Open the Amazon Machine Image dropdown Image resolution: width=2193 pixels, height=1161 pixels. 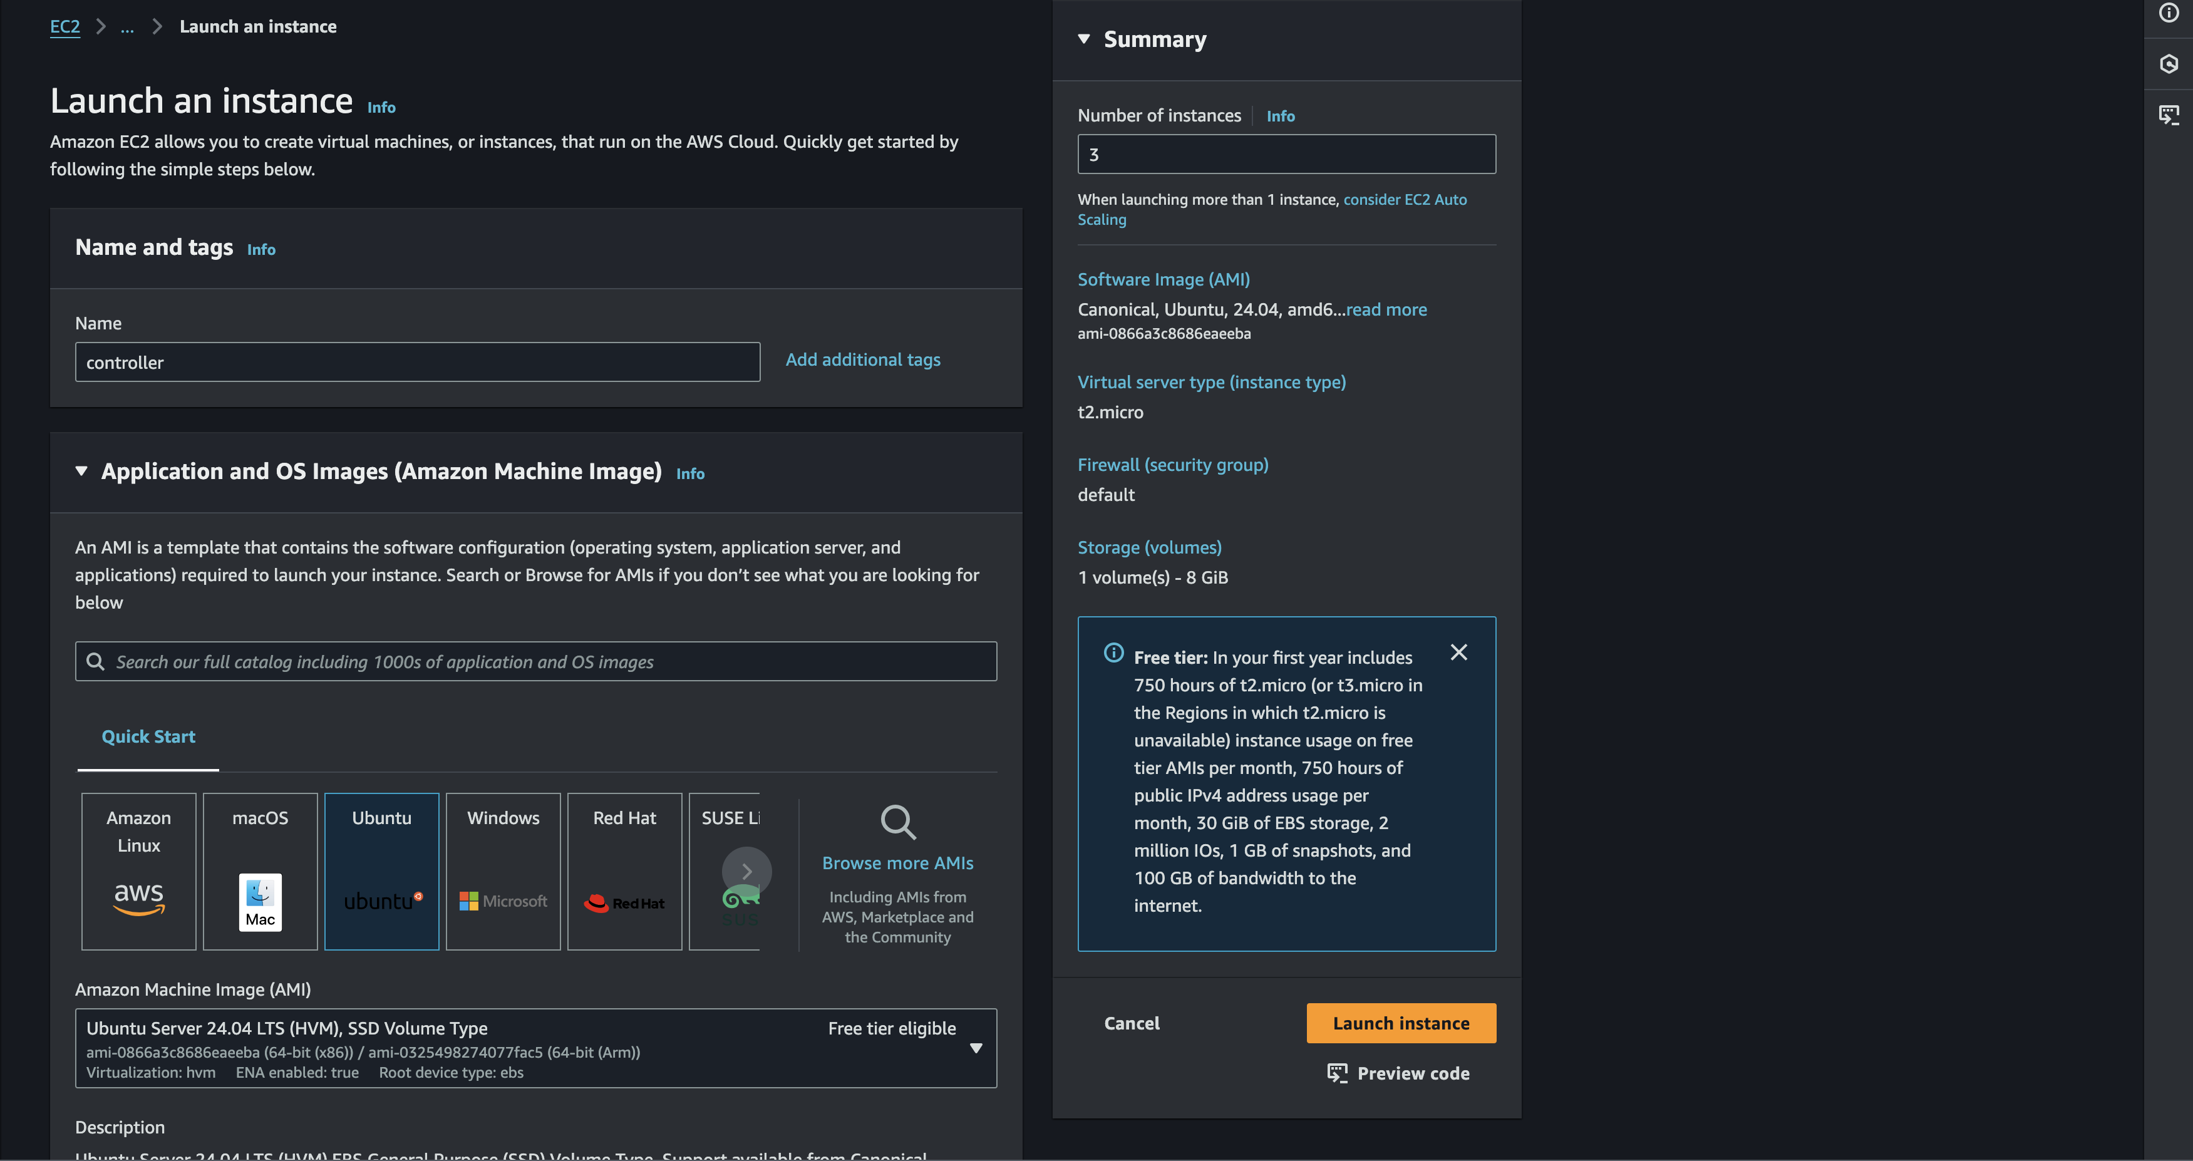(535, 1048)
